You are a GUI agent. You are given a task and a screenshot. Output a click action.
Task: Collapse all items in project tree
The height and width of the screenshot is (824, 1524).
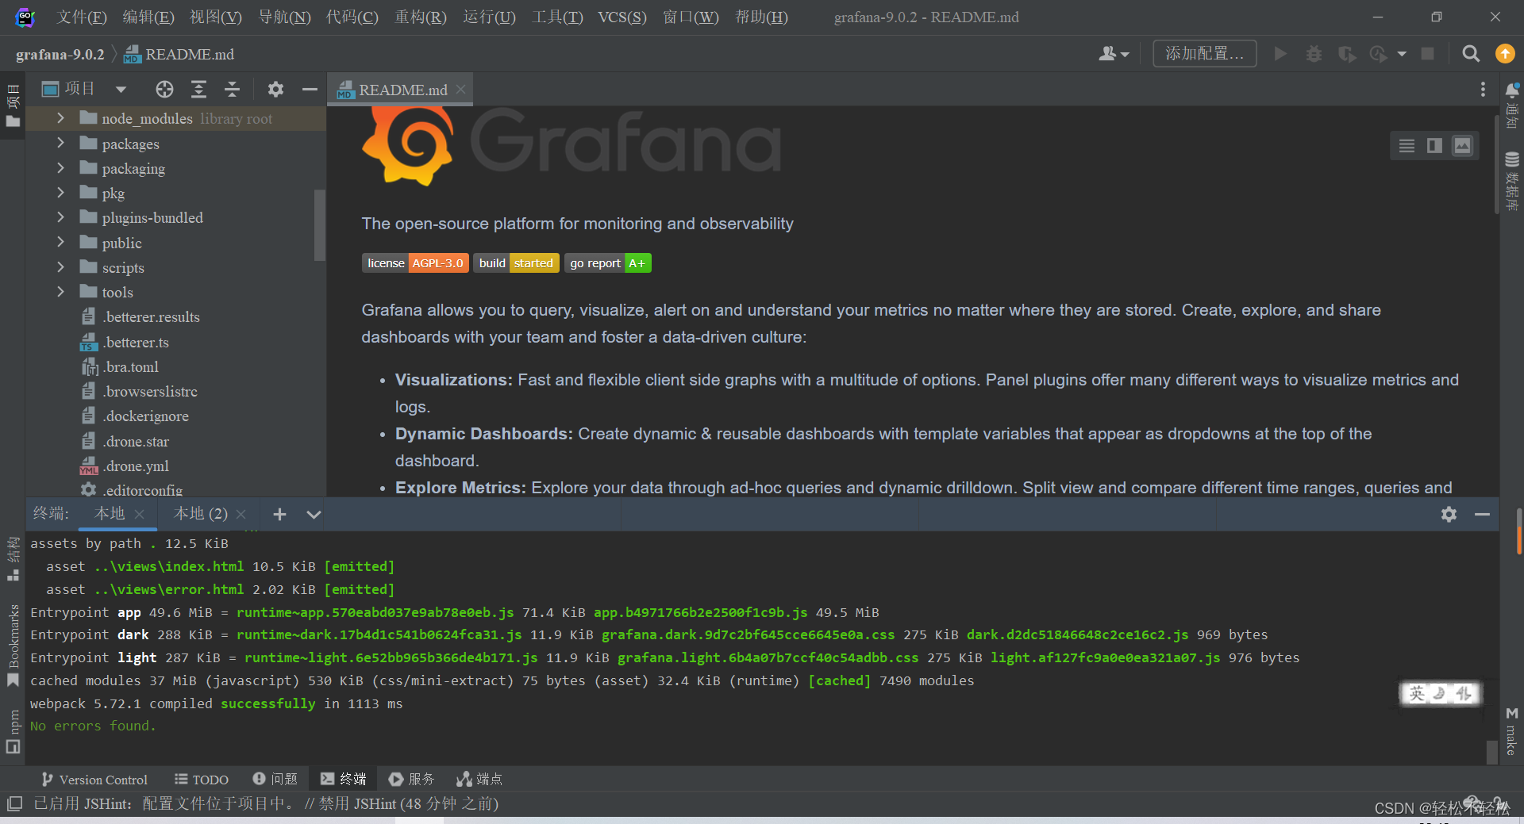coord(232,90)
